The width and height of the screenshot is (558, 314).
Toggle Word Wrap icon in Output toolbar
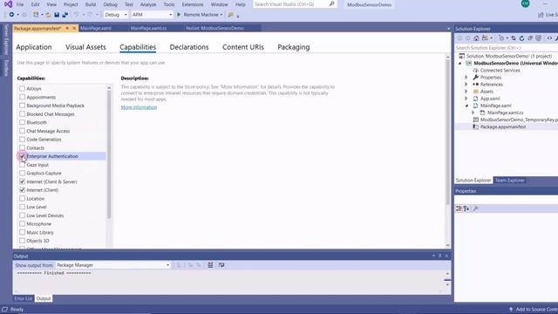[x=221, y=265]
